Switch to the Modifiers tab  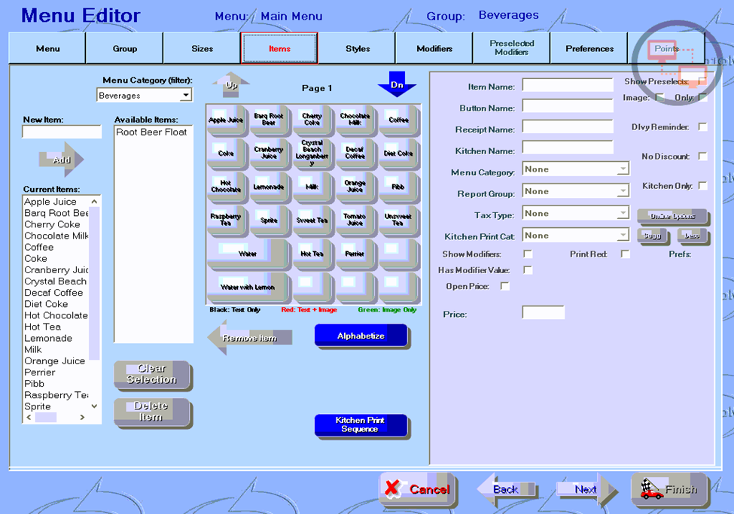pyautogui.click(x=434, y=48)
